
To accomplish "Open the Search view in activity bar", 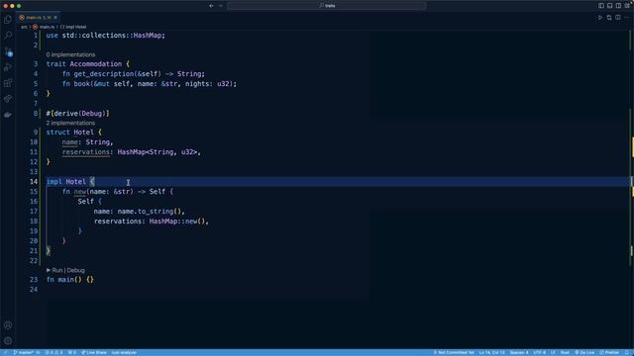I will 8,36.
